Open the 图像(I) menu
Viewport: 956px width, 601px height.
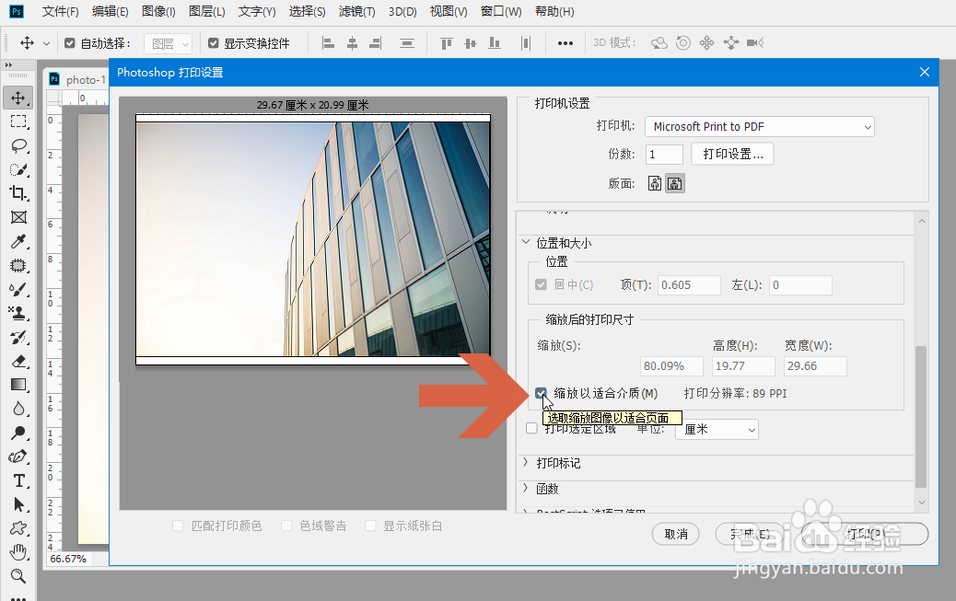point(158,12)
